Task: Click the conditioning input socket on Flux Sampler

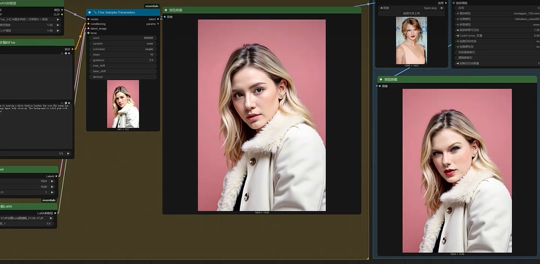Action: coord(89,24)
